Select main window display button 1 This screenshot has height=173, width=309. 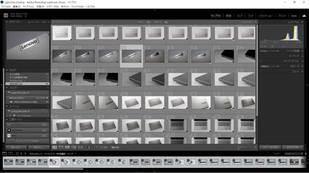[4, 154]
